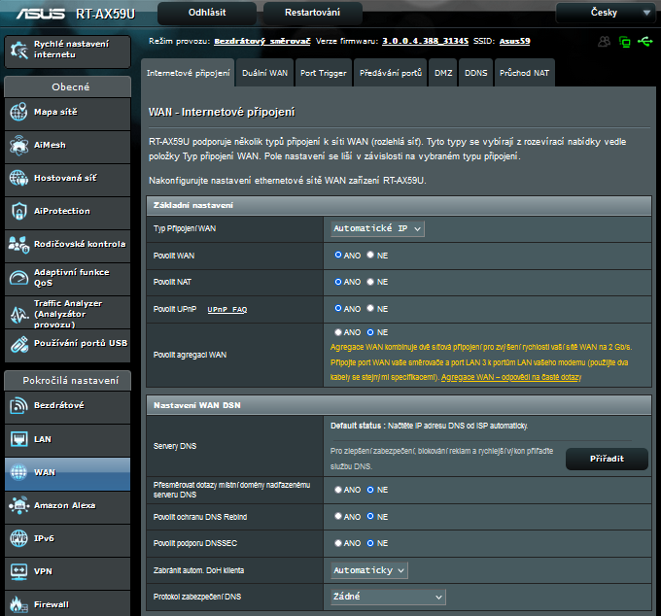Expand the Zabránit autom. DoH klienta dropdown
The width and height of the screenshot is (661, 616).
(369, 570)
